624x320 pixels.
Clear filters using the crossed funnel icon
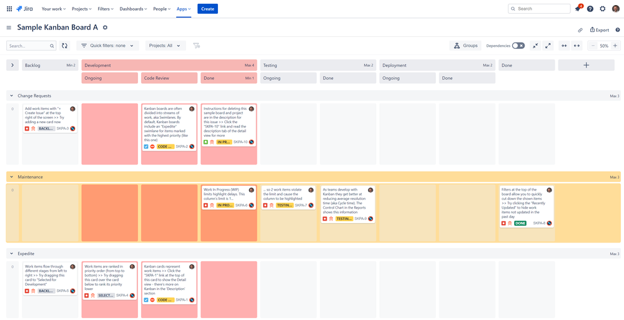(x=196, y=46)
